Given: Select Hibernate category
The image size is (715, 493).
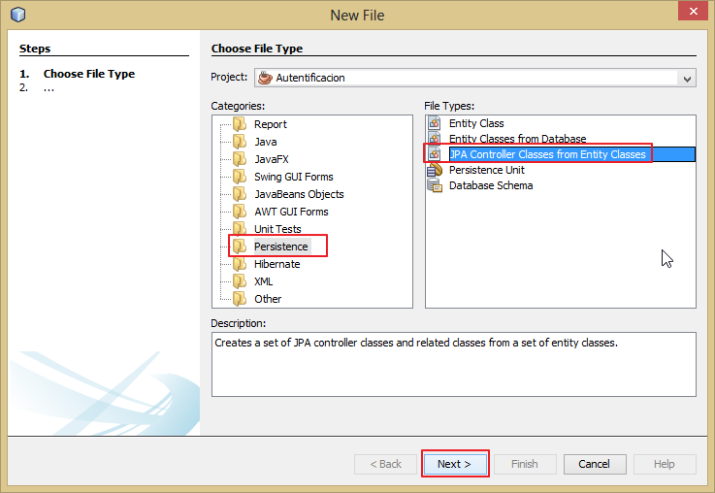Looking at the screenshot, I should pos(276,264).
